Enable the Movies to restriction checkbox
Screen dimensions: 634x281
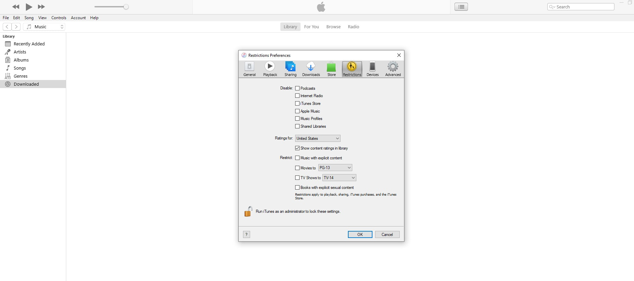click(x=297, y=168)
